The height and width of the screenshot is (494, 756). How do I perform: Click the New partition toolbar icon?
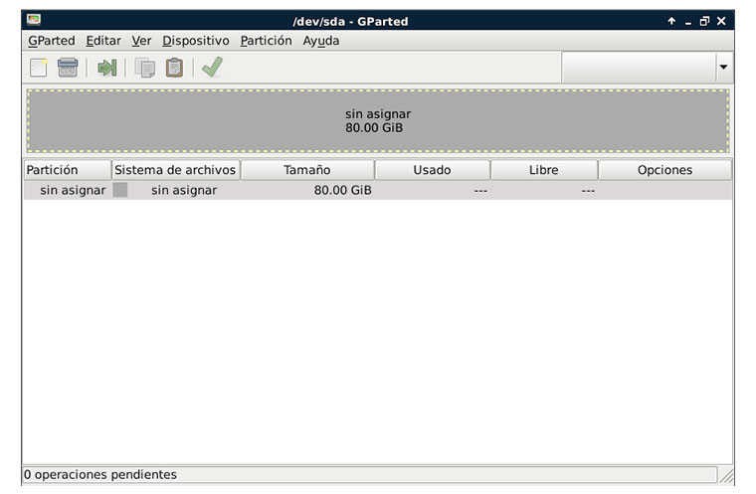coord(39,68)
